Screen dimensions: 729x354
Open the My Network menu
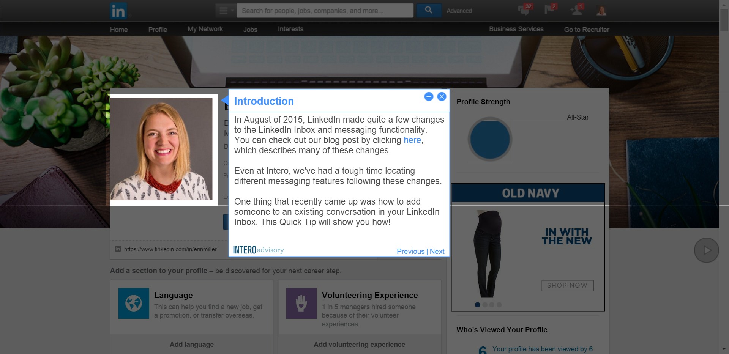tap(205, 29)
